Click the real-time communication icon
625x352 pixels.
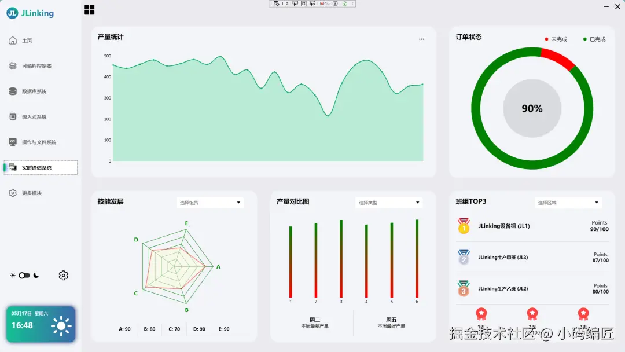point(13,167)
